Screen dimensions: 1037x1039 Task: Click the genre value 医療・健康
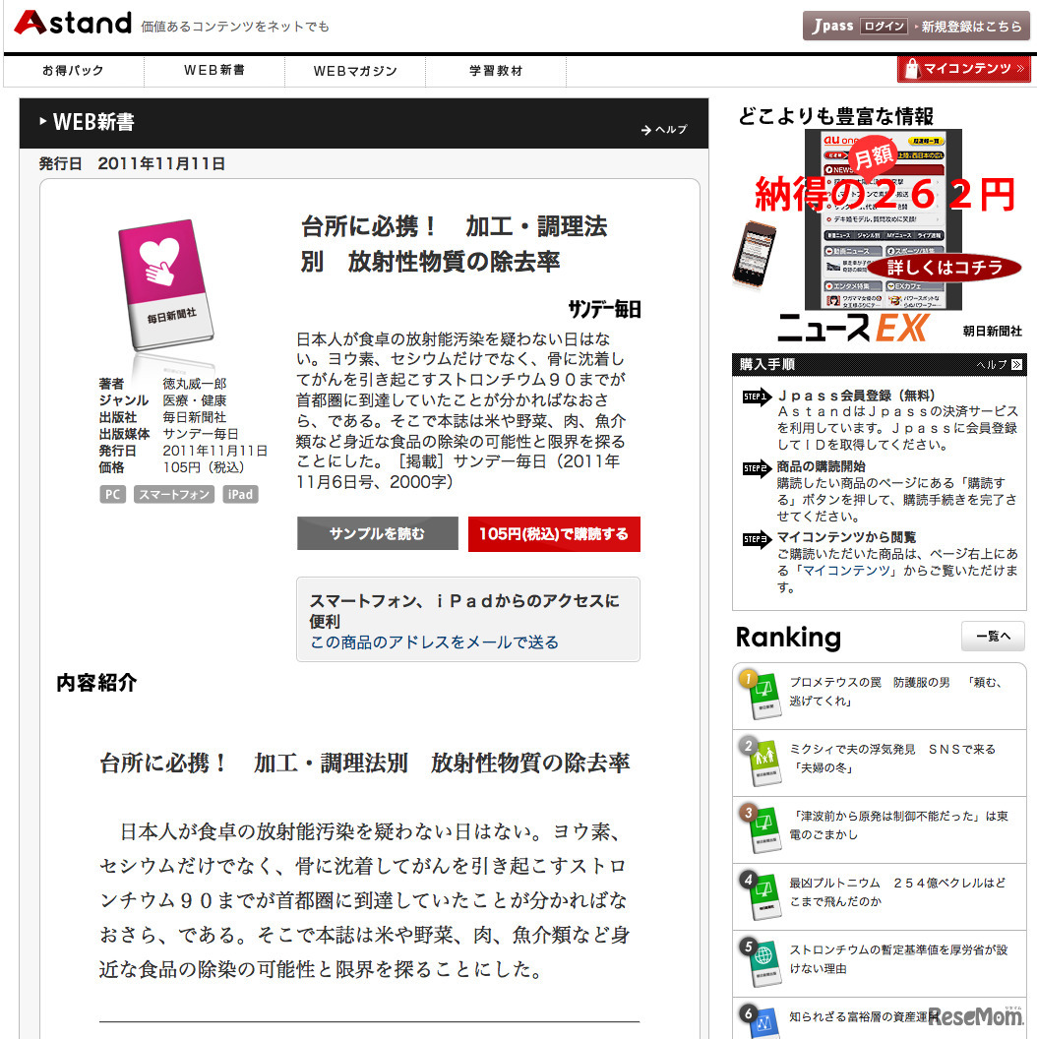tap(195, 400)
